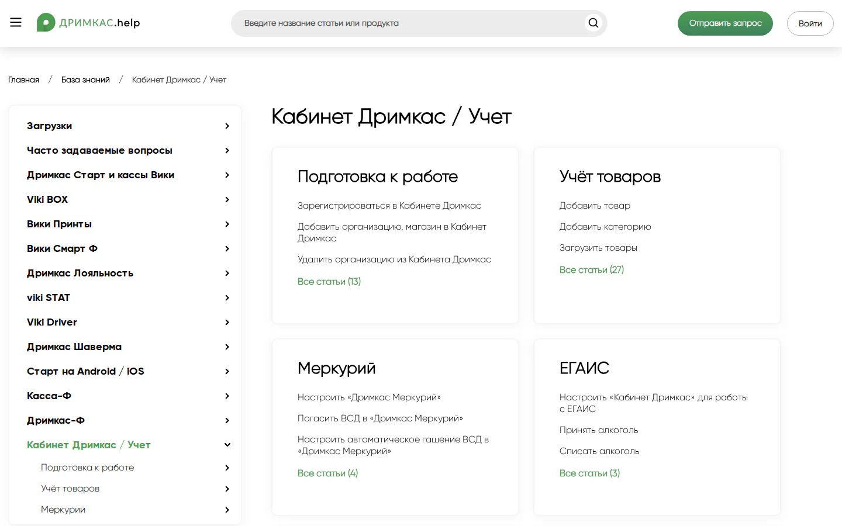Open Дримкас-Ф sidebar item
This screenshot has height=526, width=842.
(x=56, y=420)
